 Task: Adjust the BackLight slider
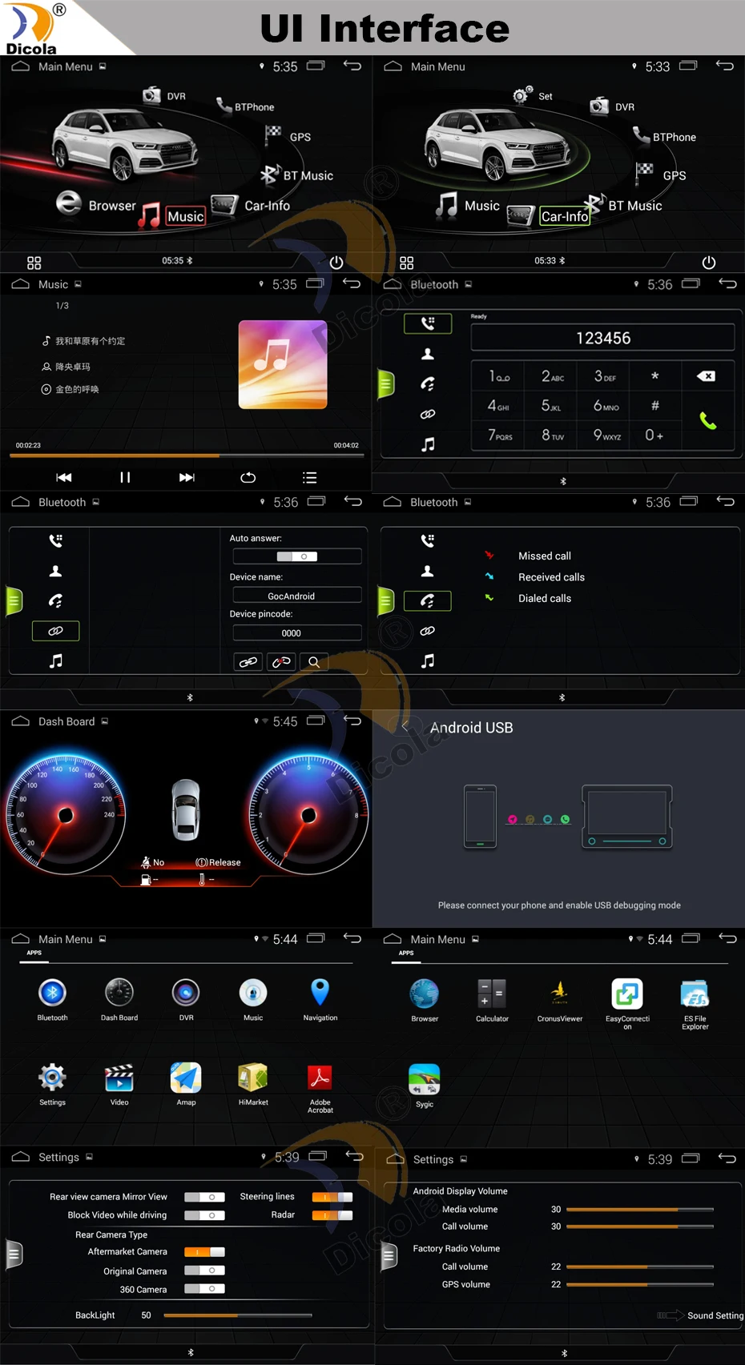(238, 1315)
